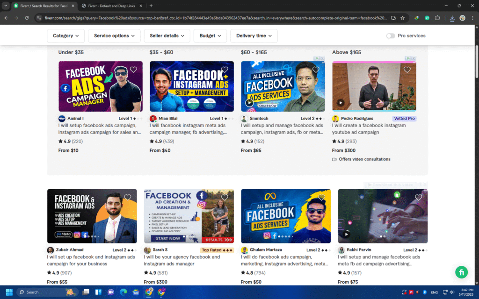The image size is (479, 299).
Task: Toggle Pro services switch
Action: click(x=390, y=36)
